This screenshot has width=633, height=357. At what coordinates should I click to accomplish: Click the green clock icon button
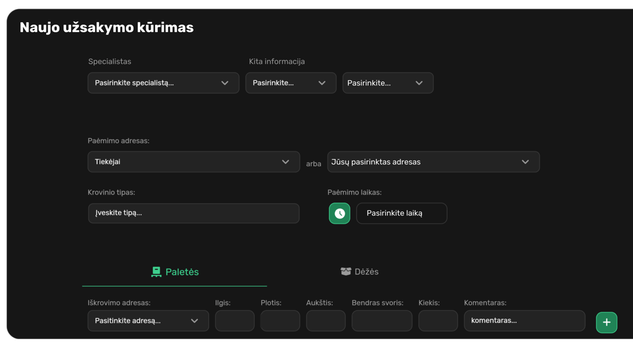point(339,214)
